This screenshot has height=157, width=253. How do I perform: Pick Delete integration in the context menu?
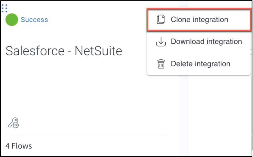click(x=200, y=64)
